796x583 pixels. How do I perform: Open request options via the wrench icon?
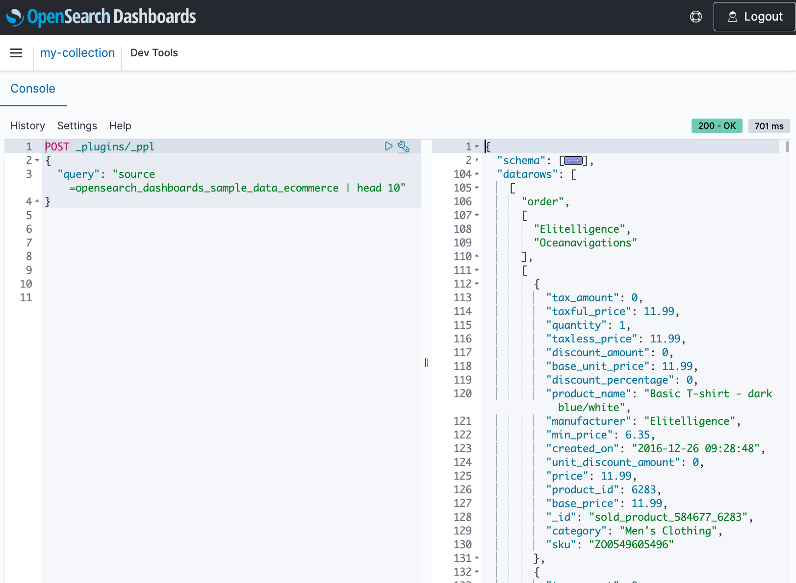[404, 146]
